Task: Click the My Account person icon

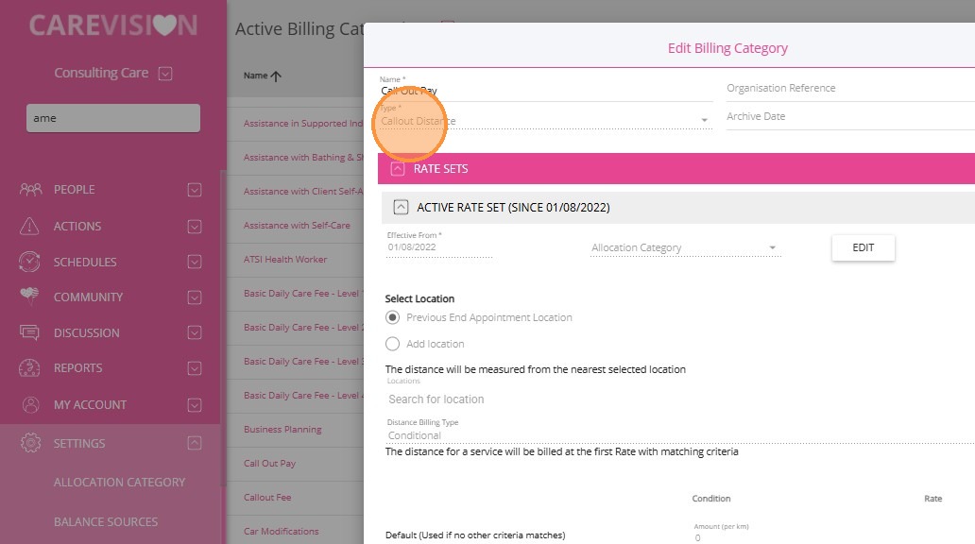Action: [30, 404]
